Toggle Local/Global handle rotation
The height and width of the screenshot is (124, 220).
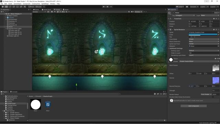click(x=38, y=7)
